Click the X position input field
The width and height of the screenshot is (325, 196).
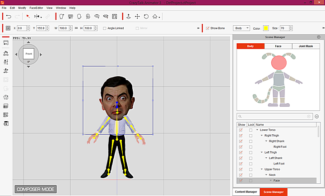[22, 28]
